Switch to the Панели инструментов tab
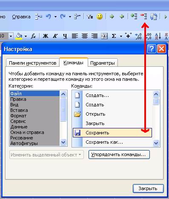169x199 pixels. pyautogui.click(x=33, y=63)
